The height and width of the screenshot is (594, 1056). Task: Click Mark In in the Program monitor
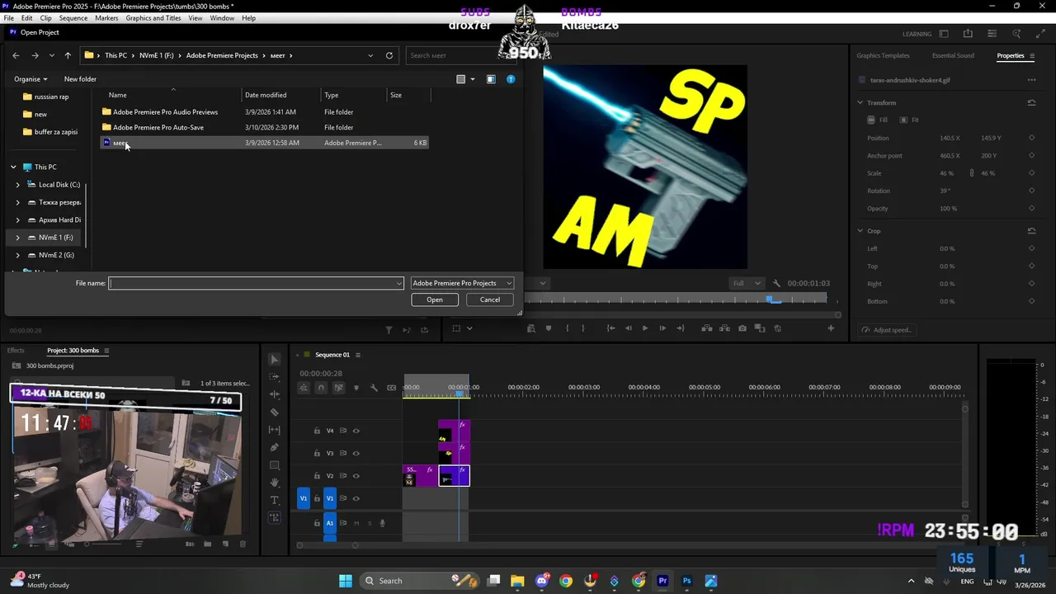click(567, 328)
